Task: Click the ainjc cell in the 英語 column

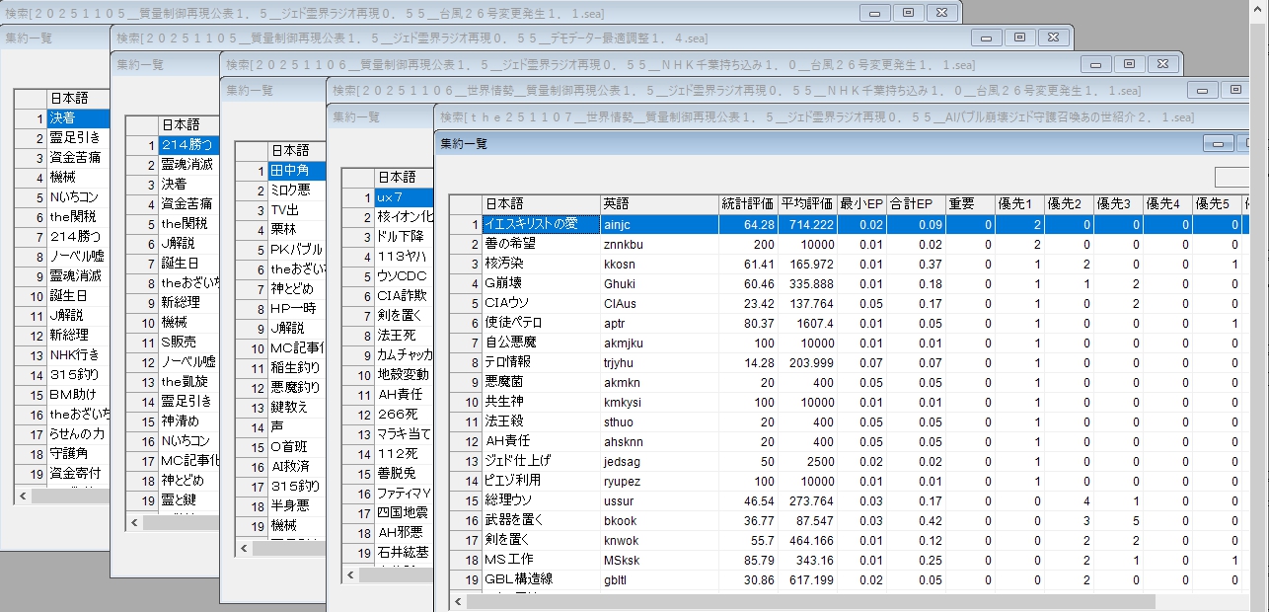Action: (658, 224)
